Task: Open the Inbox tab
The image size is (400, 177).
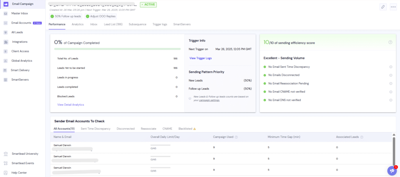Action: 94,25
